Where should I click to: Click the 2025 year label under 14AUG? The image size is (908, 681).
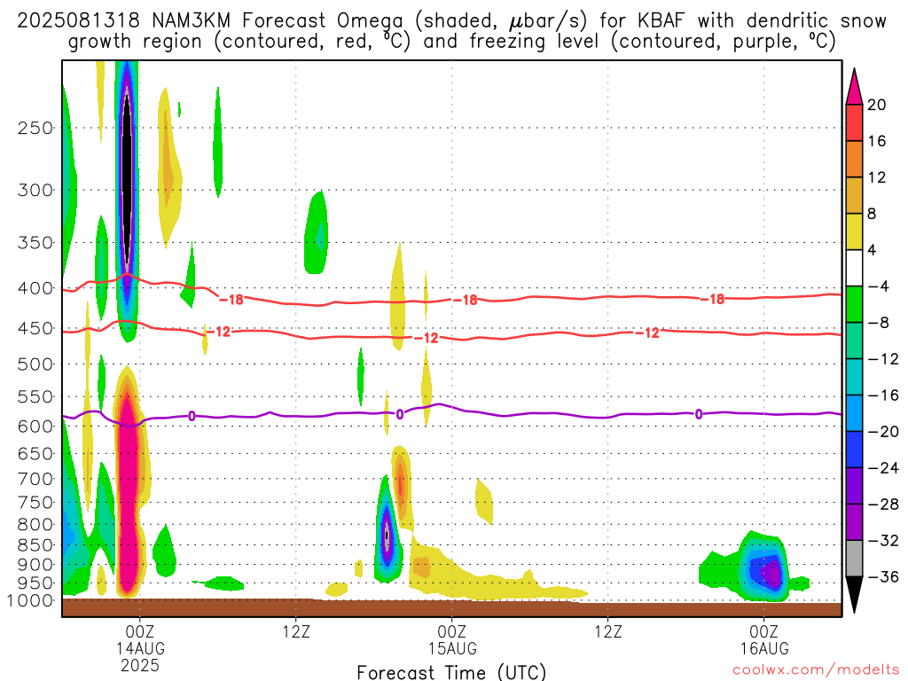pyautogui.click(x=140, y=665)
